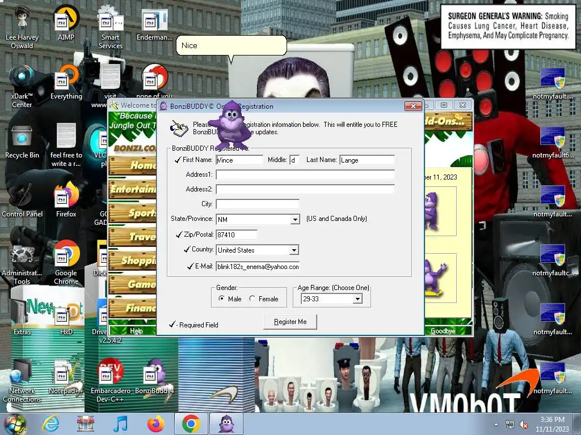The width and height of the screenshot is (581, 435).
Task: Switch to BonziBuddy taskbar button
Action: (x=226, y=424)
